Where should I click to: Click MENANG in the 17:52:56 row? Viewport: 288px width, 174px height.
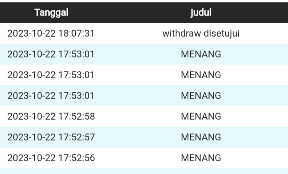(201, 158)
